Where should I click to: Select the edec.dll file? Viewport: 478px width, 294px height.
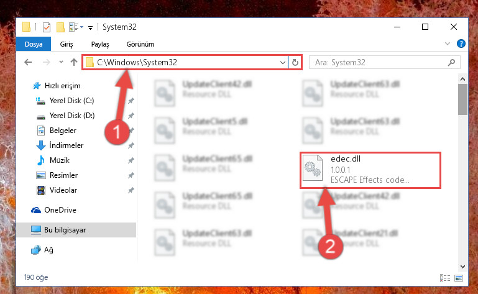pos(370,170)
